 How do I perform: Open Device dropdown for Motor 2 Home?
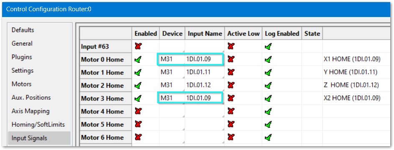click(x=172, y=86)
